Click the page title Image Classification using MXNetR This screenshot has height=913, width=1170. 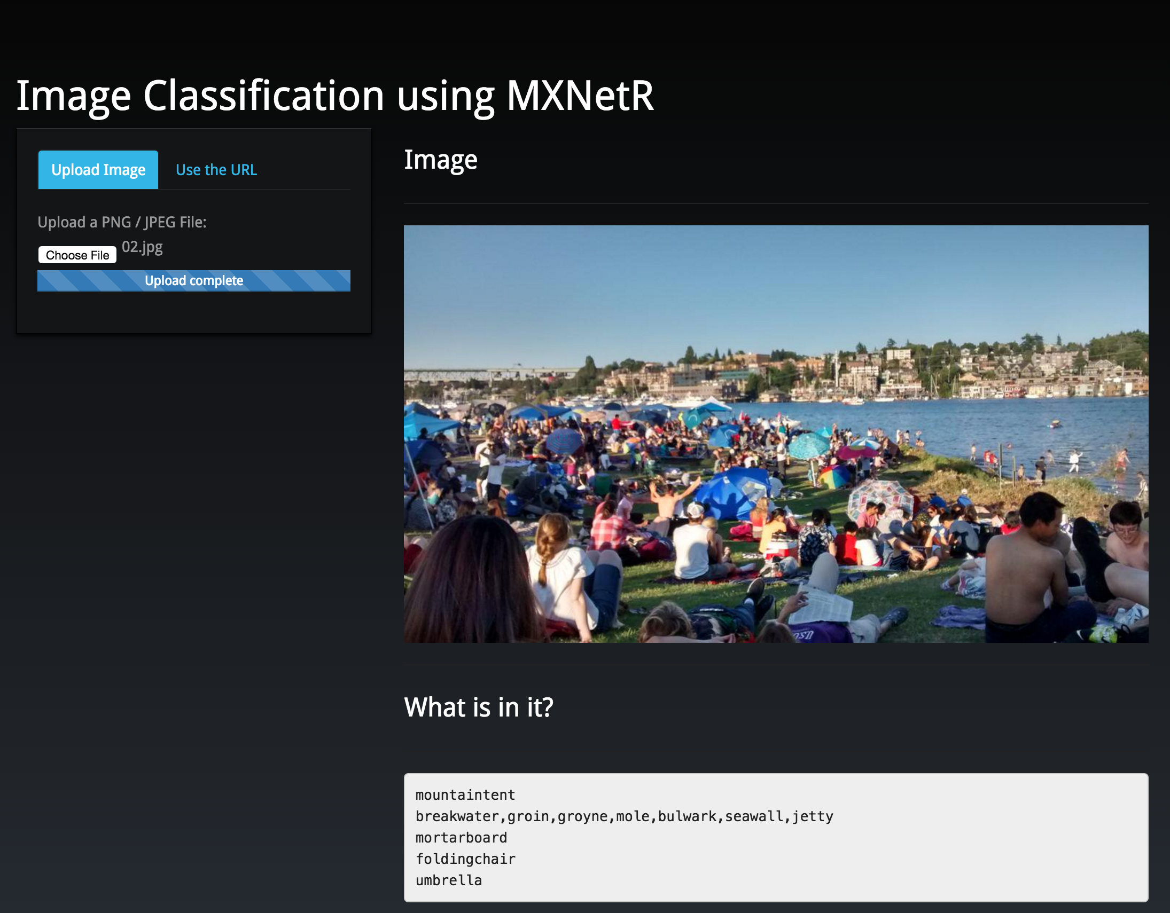(x=334, y=96)
